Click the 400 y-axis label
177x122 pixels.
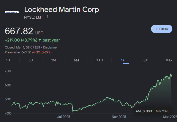tap(8, 113)
